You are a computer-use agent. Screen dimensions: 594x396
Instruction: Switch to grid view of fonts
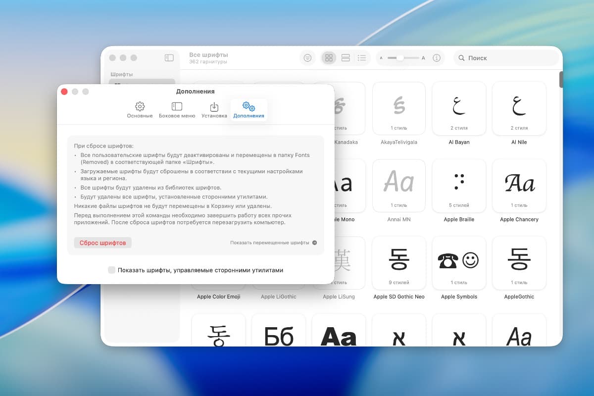(329, 58)
